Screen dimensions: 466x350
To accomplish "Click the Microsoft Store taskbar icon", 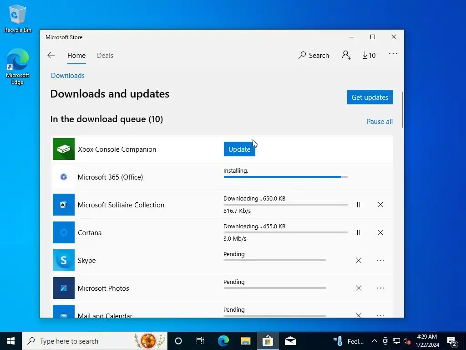I will (x=268, y=341).
